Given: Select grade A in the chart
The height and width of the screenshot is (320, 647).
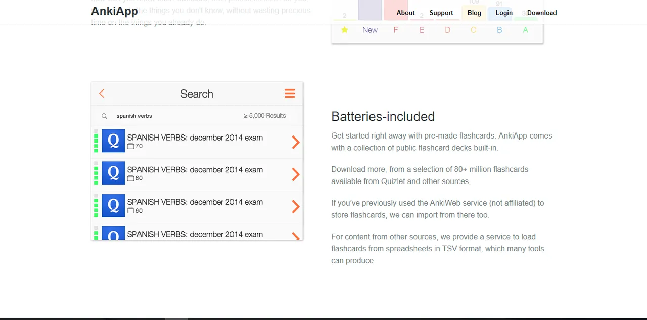Looking at the screenshot, I should pyautogui.click(x=525, y=30).
